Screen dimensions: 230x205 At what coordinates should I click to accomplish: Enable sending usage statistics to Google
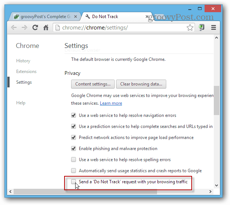click(73, 170)
